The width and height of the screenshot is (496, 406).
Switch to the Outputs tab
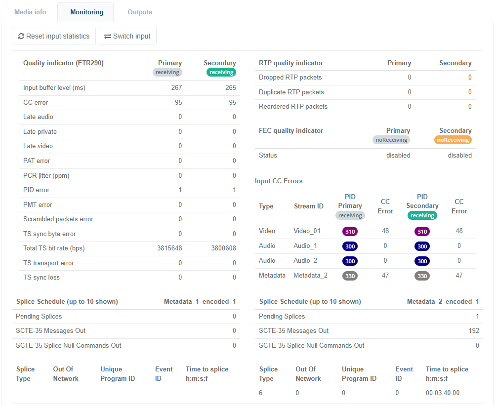point(140,12)
